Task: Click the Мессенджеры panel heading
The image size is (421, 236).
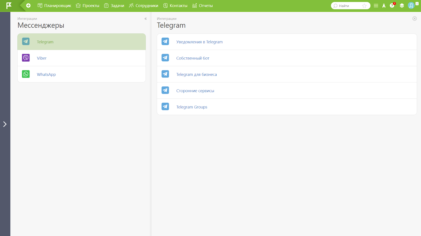Action: [x=41, y=26]
